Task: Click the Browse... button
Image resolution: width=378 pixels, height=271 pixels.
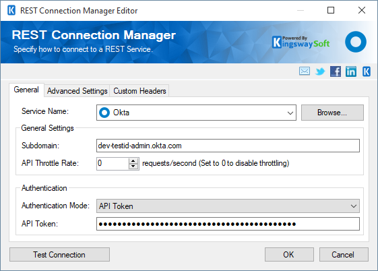Action: pyautogui.click(x=332, y=113)
